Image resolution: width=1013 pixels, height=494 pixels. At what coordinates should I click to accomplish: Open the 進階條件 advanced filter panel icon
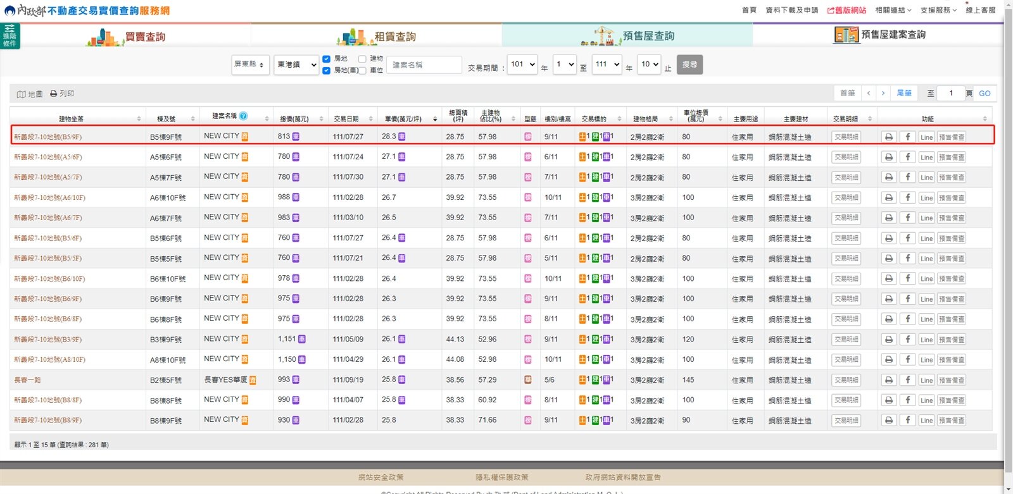[x=10, y=36]
